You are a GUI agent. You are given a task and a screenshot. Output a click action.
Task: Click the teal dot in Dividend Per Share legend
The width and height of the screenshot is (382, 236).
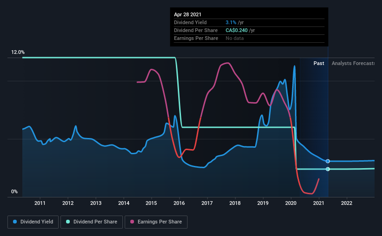(68, 222)
